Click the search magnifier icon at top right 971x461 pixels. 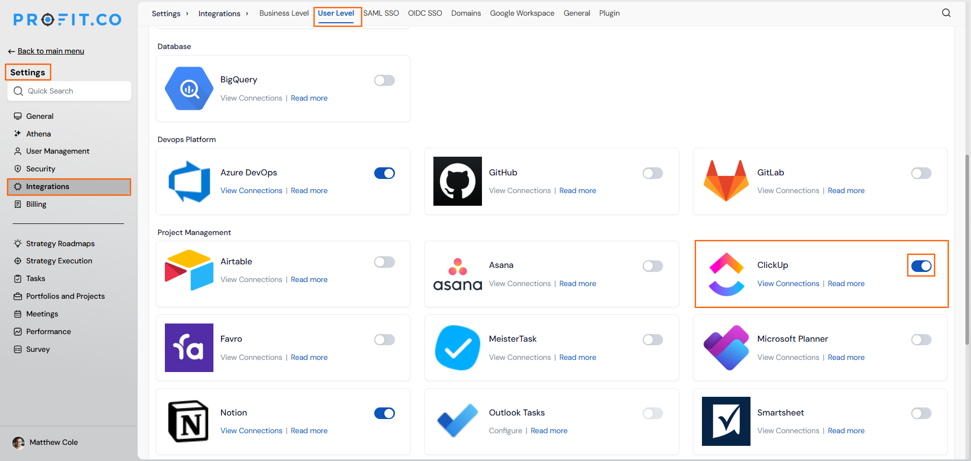pyautogui.click(x=946, y=13)
